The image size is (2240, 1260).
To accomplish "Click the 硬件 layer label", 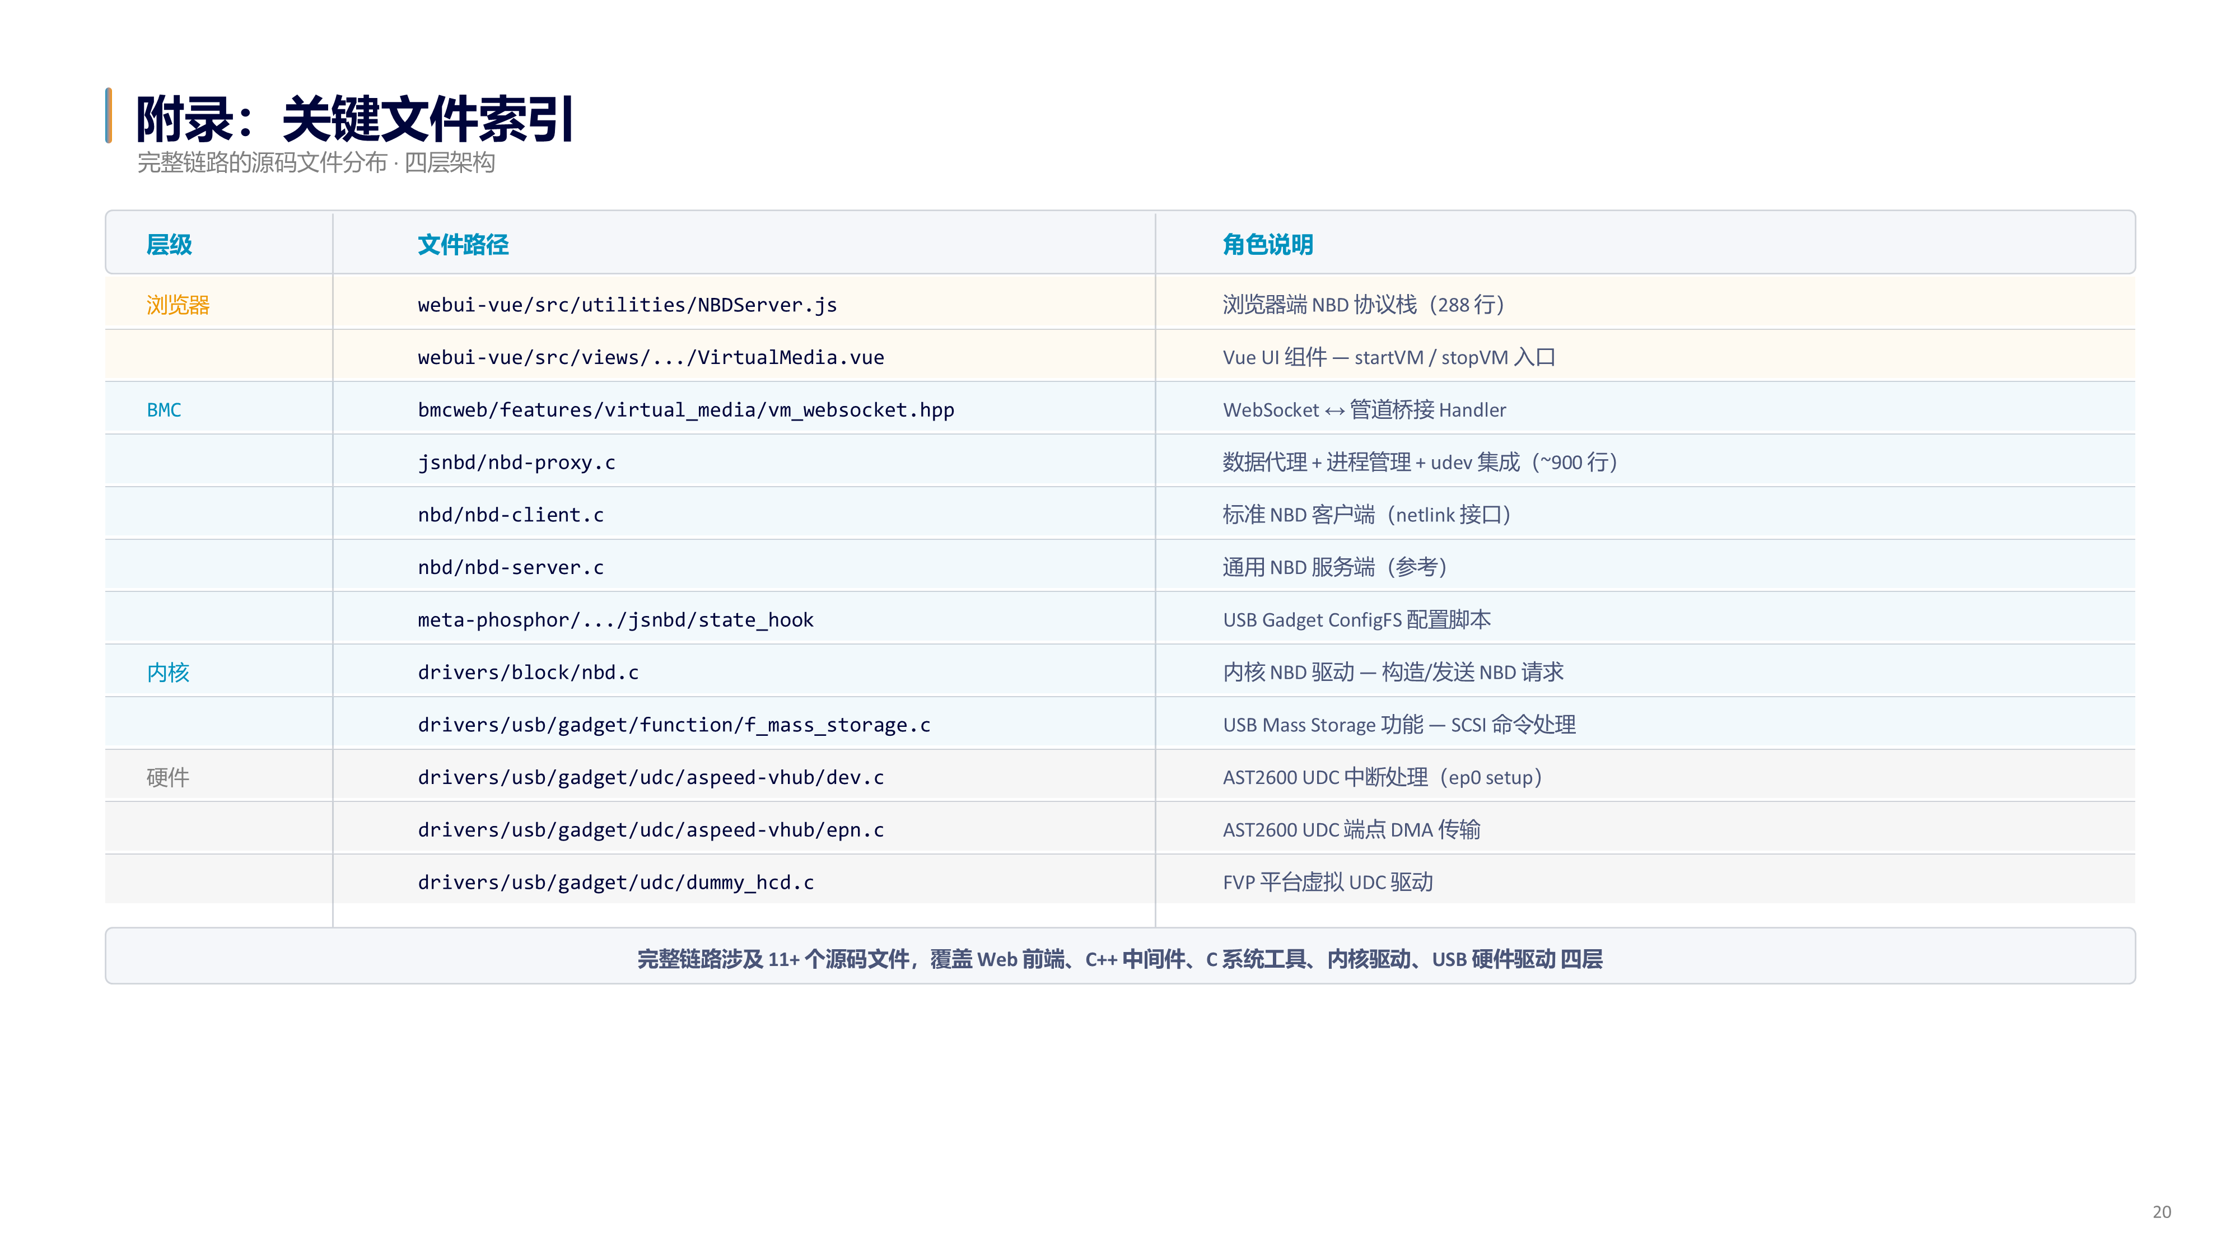I will pyautogui.click(x=168, y=777).
